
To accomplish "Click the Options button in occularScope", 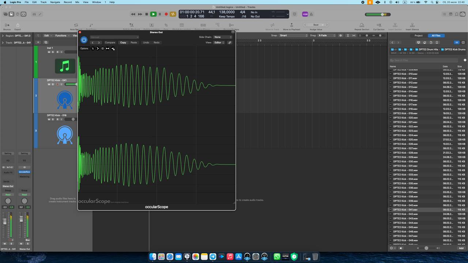I will tap(84, 49).
